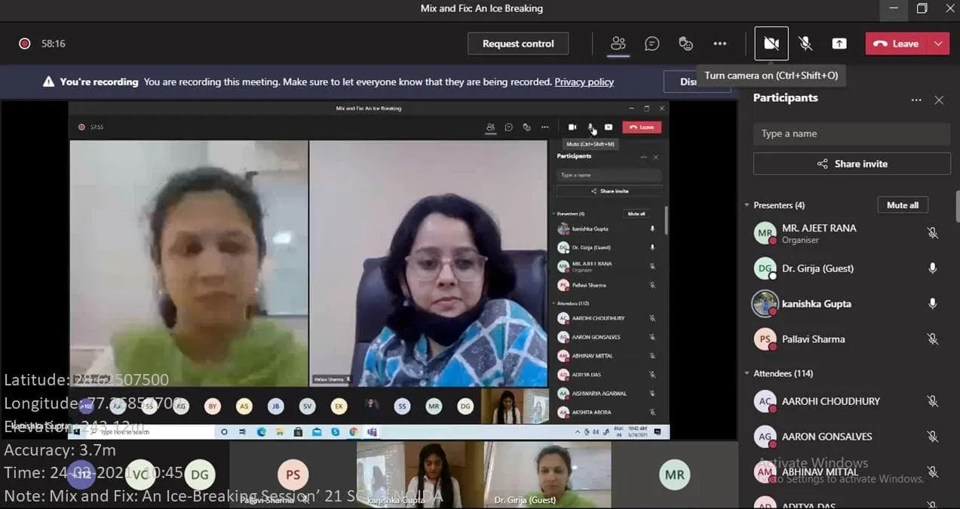Open the reactions emoji picker
This screenshot has height=509, width=960.
tap(685, 43)
